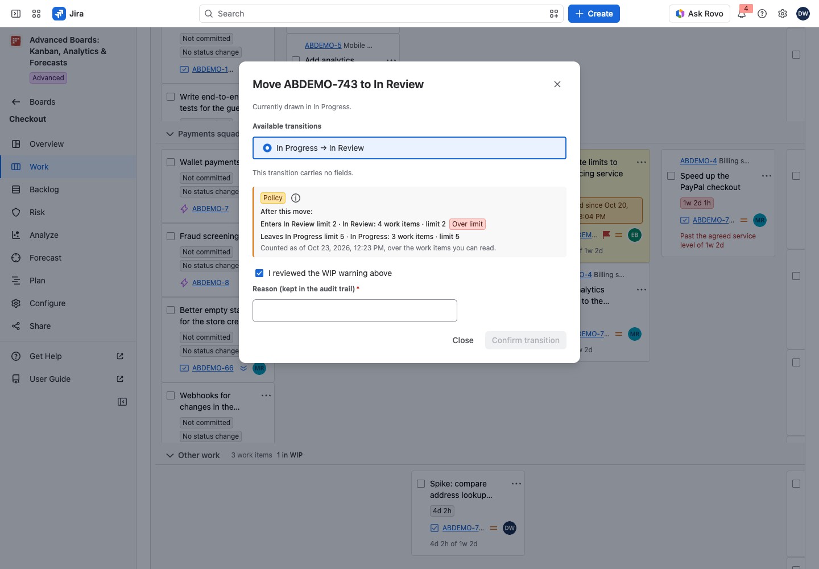819x569 pixels.
Task: Open Configure in sidebar
Action: 68,303
